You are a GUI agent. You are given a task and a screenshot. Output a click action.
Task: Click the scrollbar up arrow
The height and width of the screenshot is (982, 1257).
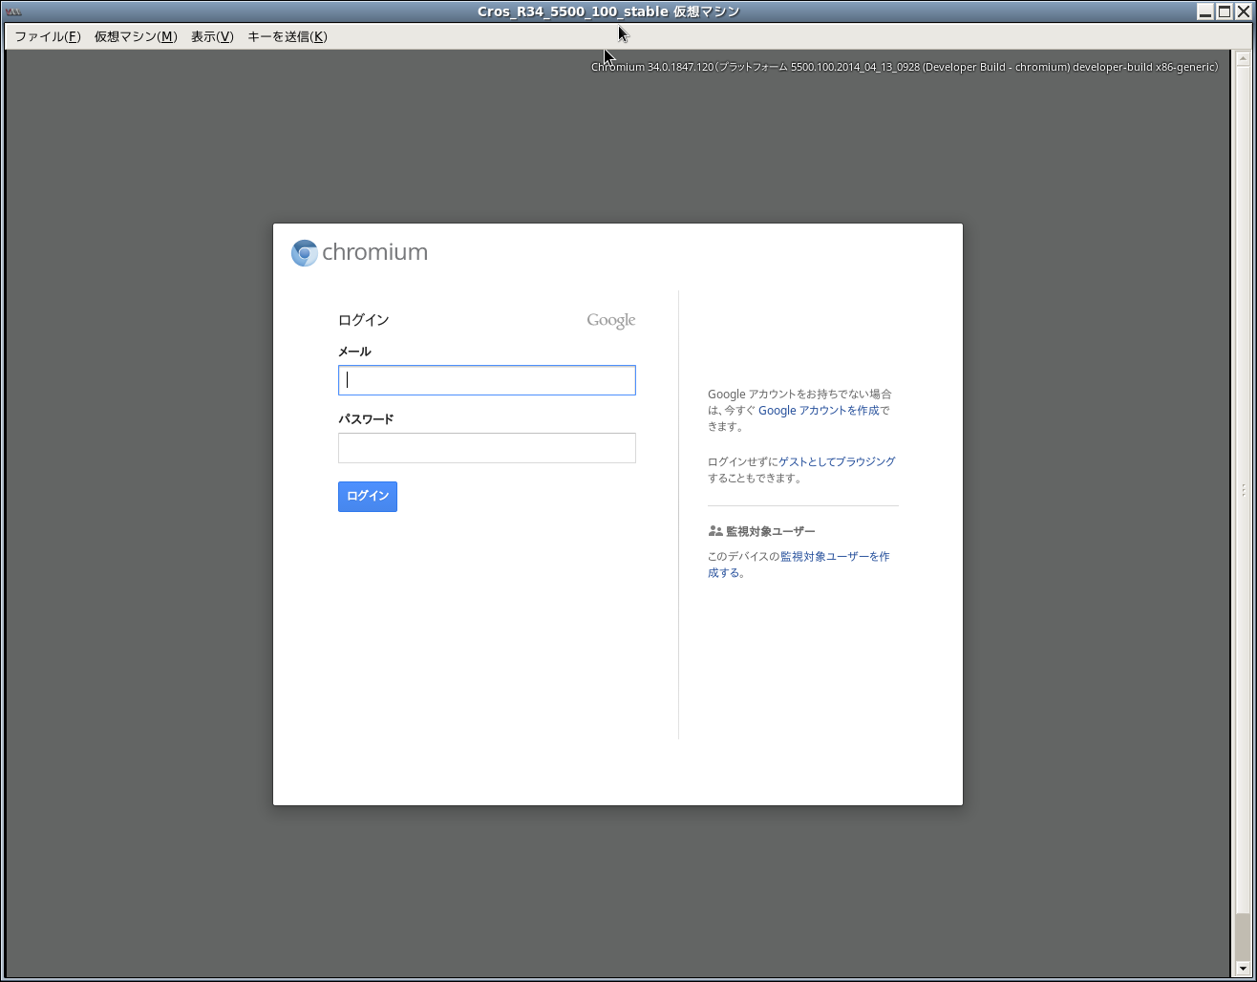tap(1242, 57)
